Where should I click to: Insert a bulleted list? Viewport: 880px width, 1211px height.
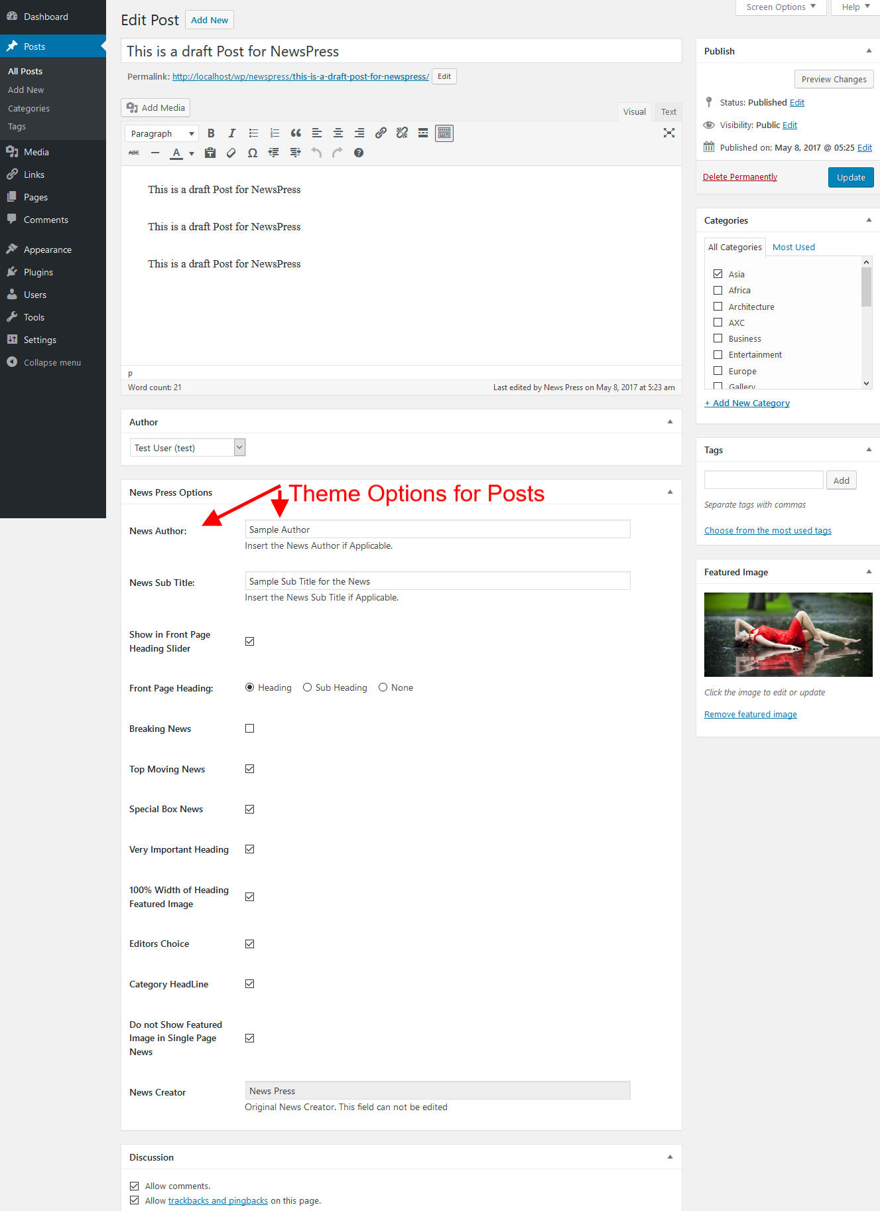[253, 133]
